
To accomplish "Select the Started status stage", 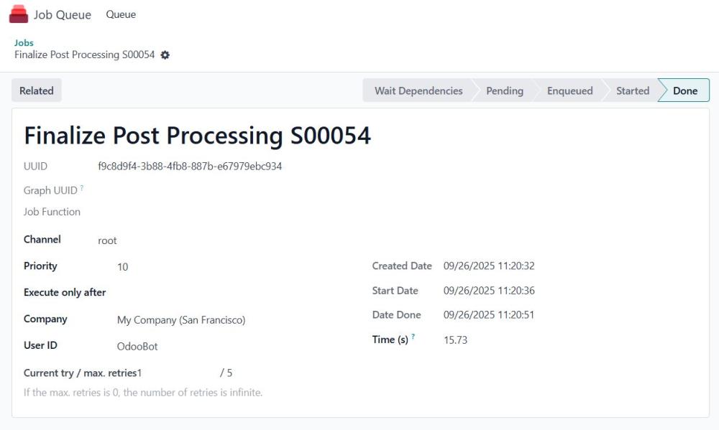I will click(x=632, y=90).
